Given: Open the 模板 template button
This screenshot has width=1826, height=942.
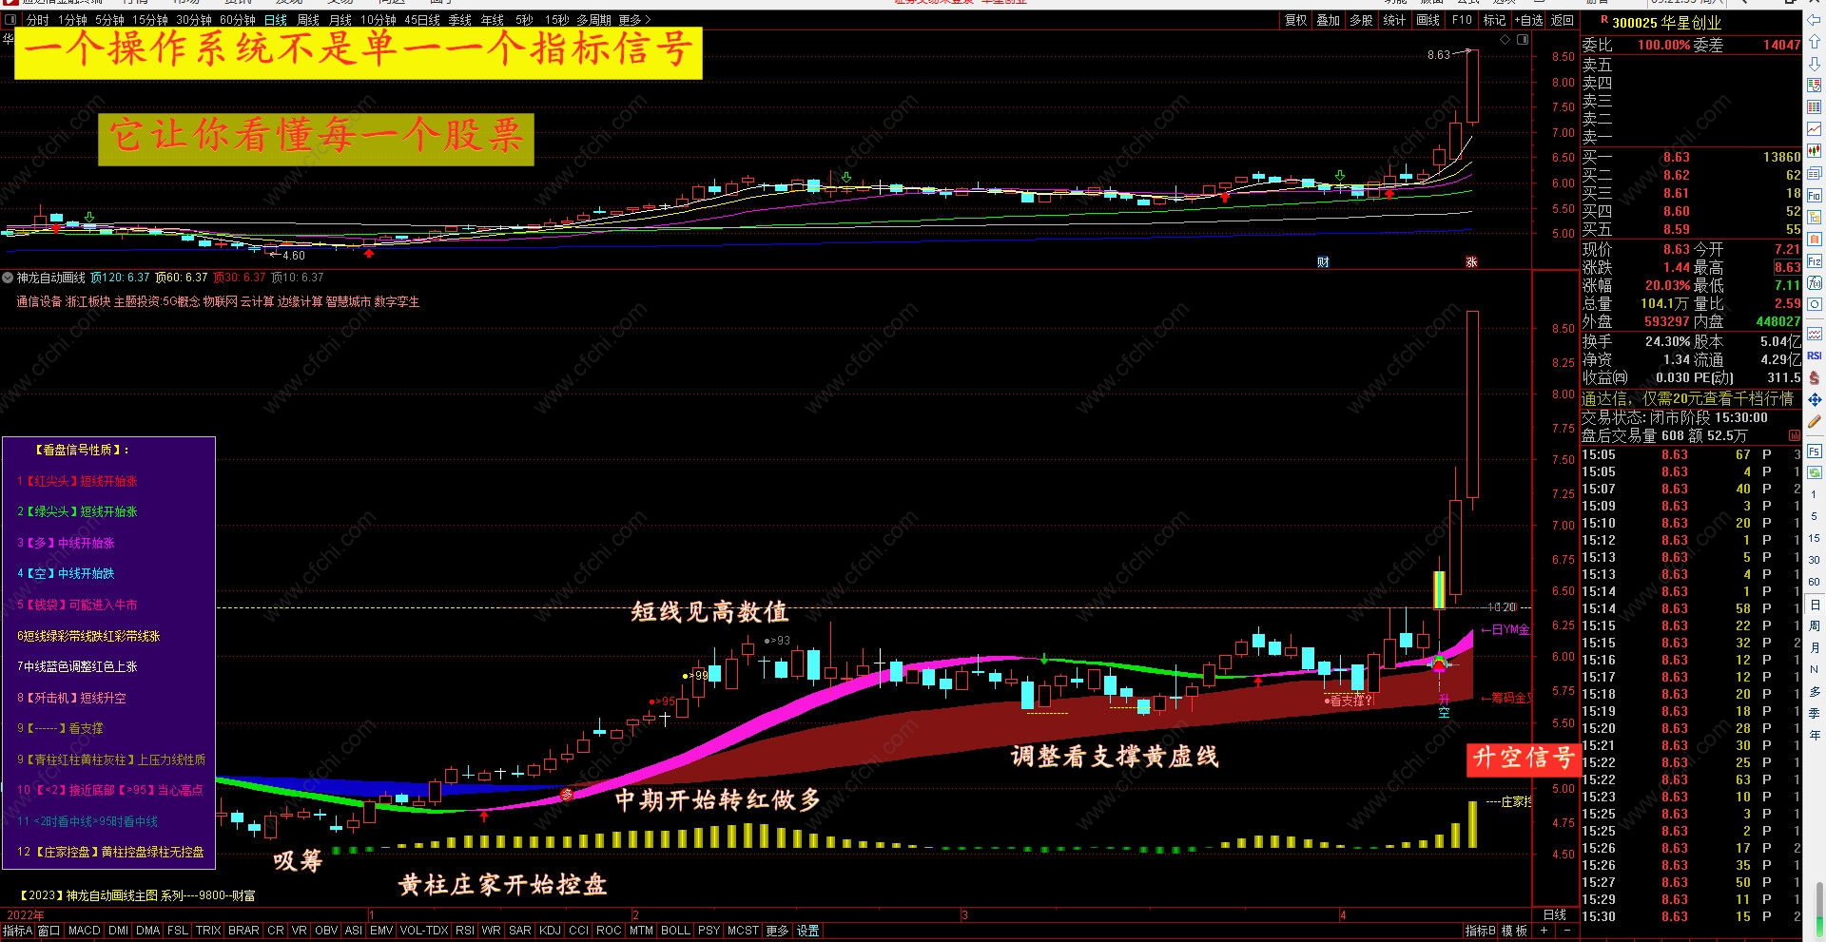Looking at the screenshot, I should (1514, 931).
